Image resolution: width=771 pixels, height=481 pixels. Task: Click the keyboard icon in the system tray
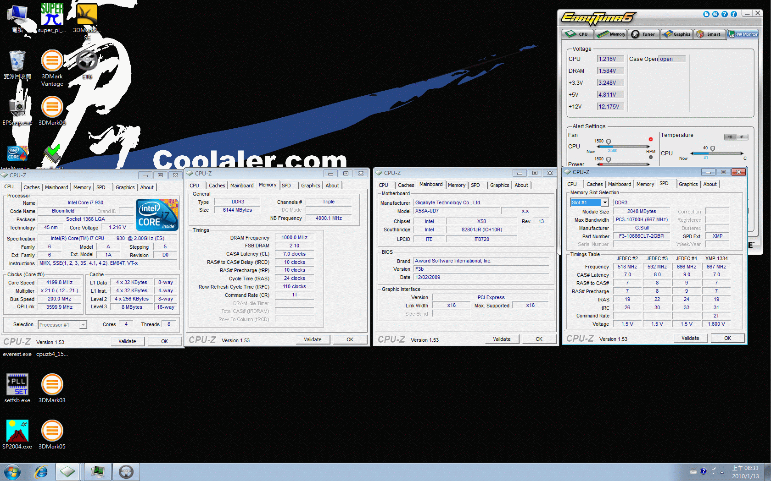point(693,471)
